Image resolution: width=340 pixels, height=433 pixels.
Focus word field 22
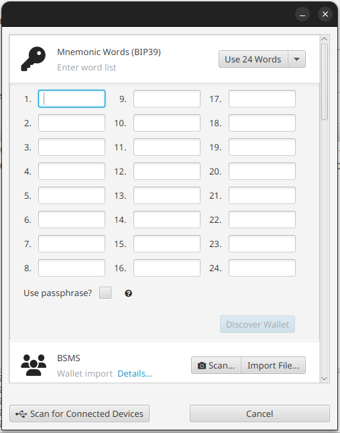[x=262, y=220]
